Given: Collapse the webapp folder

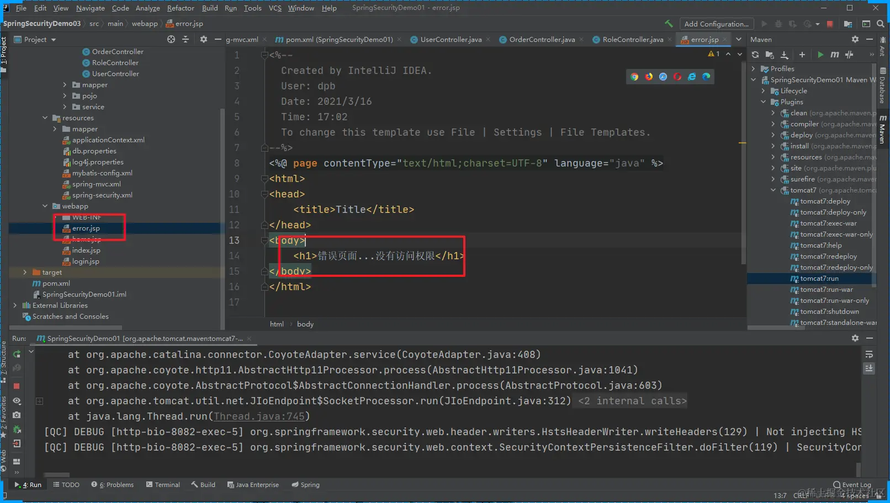Looking at the screenshot, I should tap(45, 206).
